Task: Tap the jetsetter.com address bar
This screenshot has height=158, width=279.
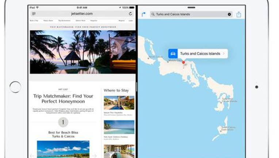Action: tap(82, 14)
